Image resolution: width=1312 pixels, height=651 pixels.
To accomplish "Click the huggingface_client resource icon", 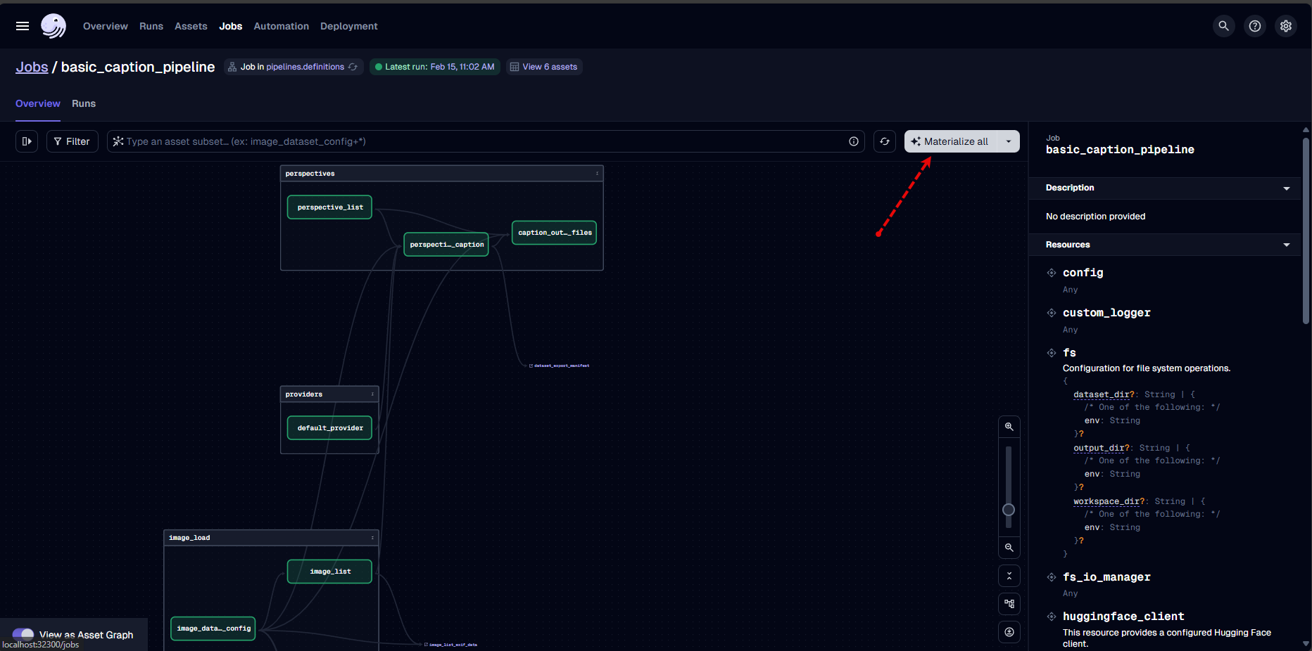I will (1052, 617).
